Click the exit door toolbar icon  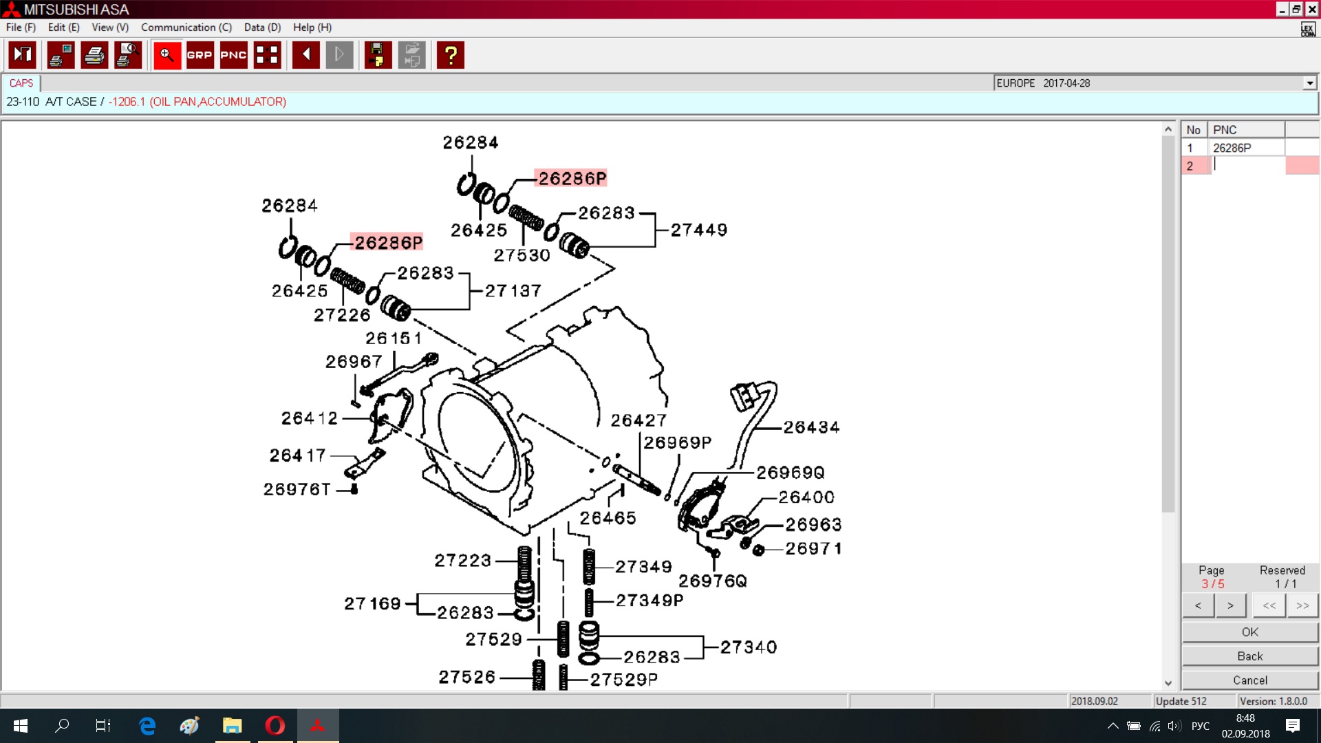[x=22, y=55]
